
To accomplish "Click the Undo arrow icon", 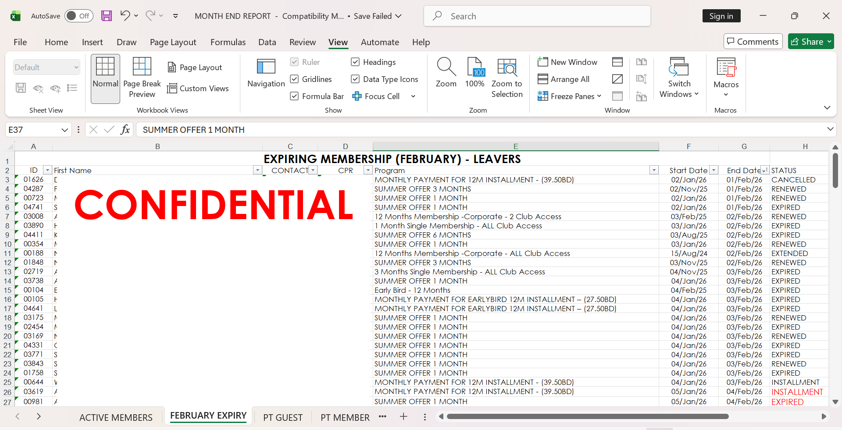I will pos(125,16).
